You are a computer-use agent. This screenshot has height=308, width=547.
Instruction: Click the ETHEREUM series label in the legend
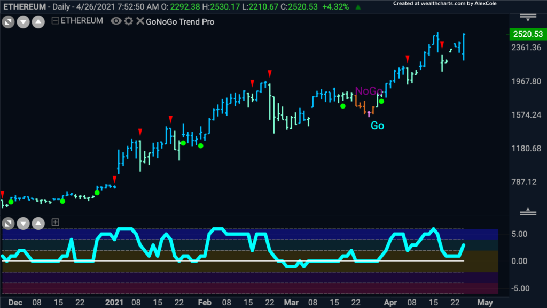(82, 21)
